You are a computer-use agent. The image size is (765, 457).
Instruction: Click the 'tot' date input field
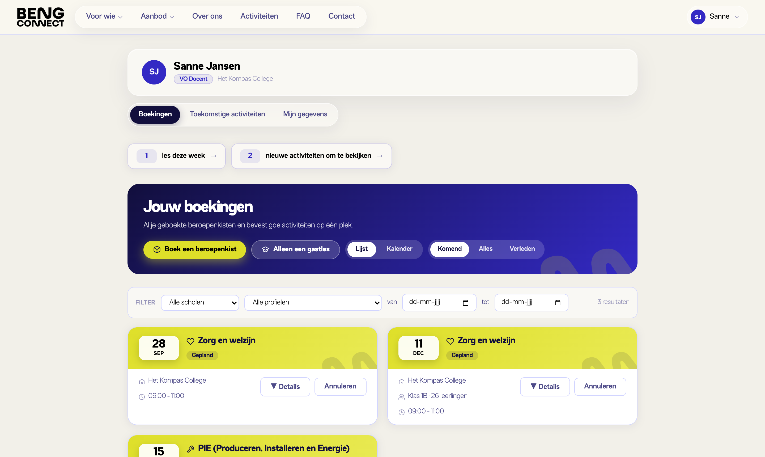tap(531, 303)
